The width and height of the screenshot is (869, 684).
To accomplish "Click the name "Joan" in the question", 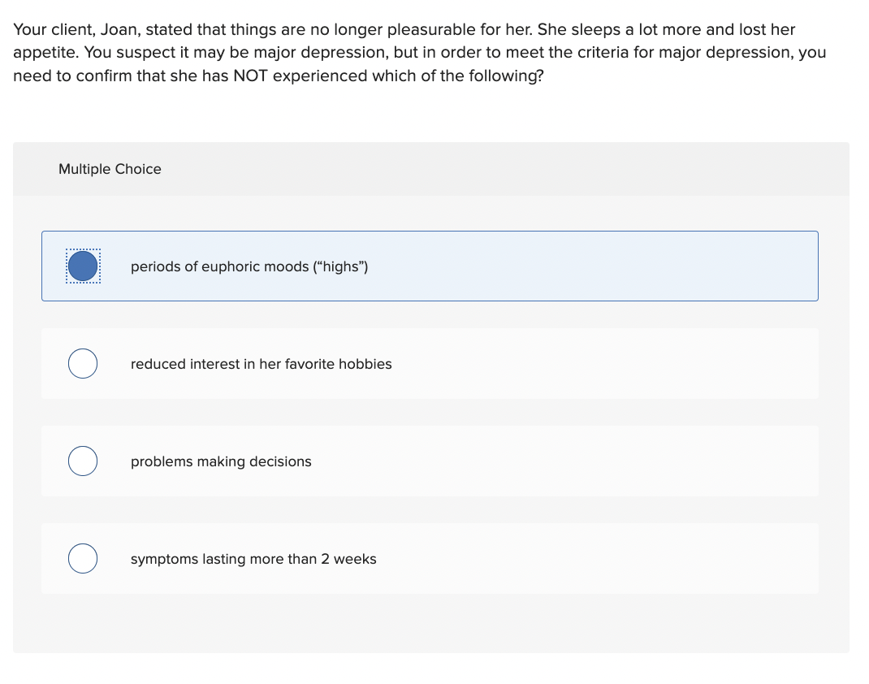I will tap(123, 30).
